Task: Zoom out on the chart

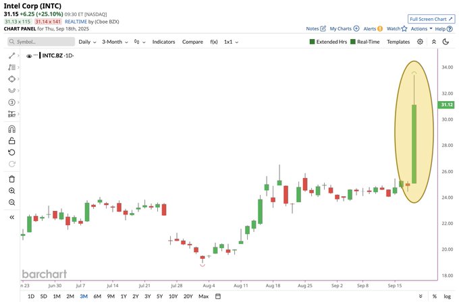Action: click(x=11, y=202)
